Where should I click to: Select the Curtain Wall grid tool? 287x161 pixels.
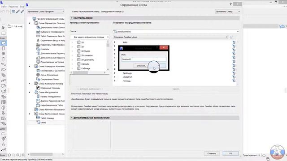click(x=3, y=102)
